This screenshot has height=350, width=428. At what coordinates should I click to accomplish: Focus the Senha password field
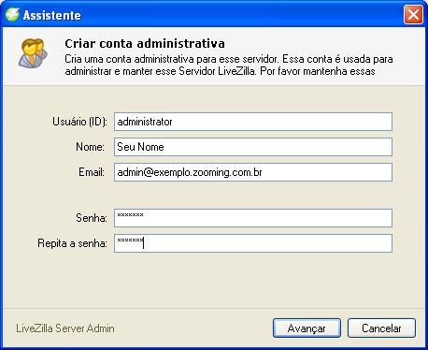253,218
